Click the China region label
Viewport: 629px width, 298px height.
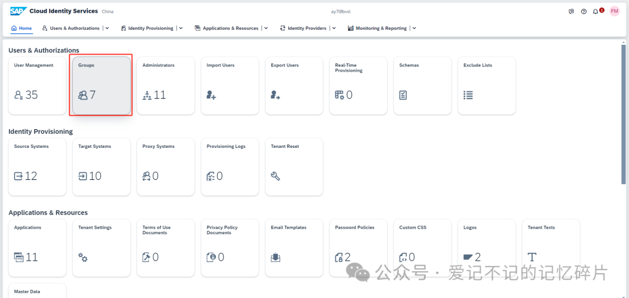pyautogui.click(x=108, y=12)
